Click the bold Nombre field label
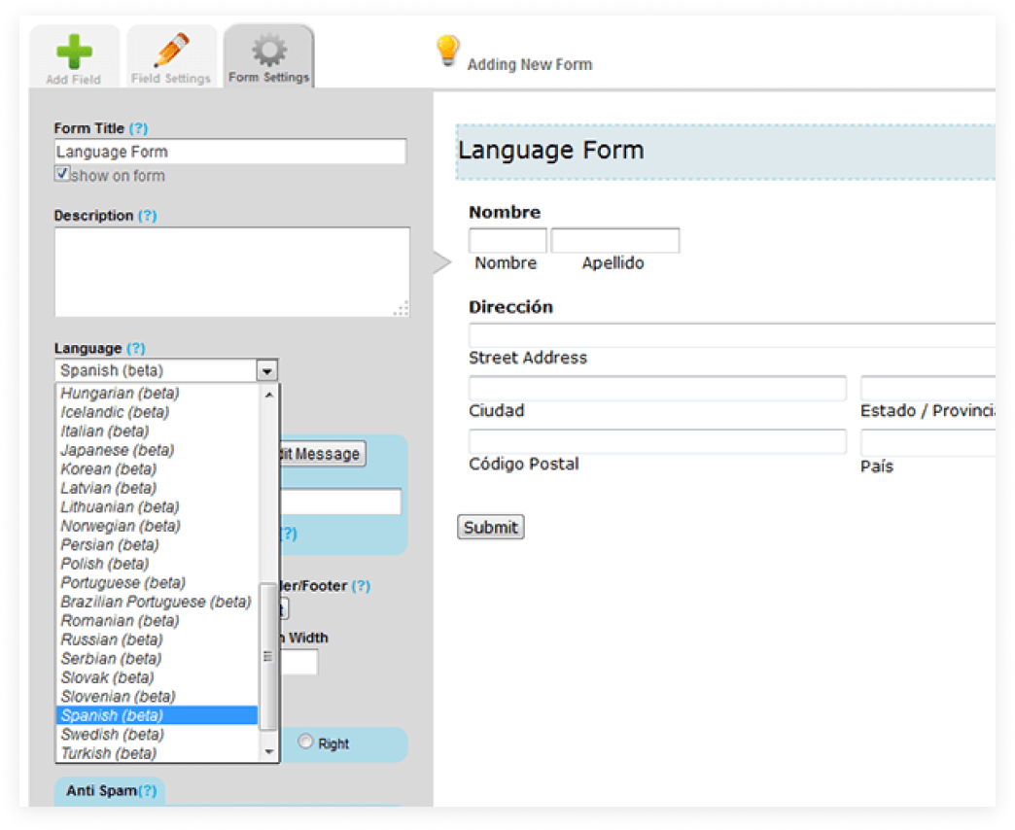Image resolution: width=1015 pixels, height=830 pixels. 505,212
